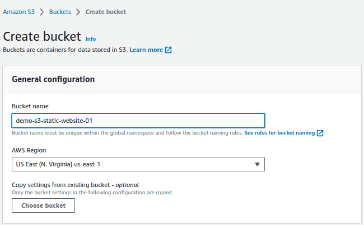Click the chevron separator after Buckets breadcrumb
This screenshot has height=225, width=364.
[x=78, y=12]
